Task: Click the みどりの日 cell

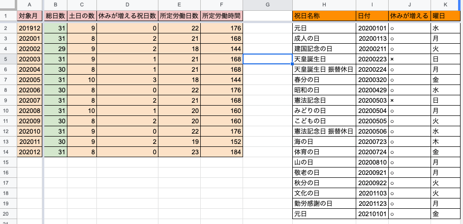Action: coord(324,111)
